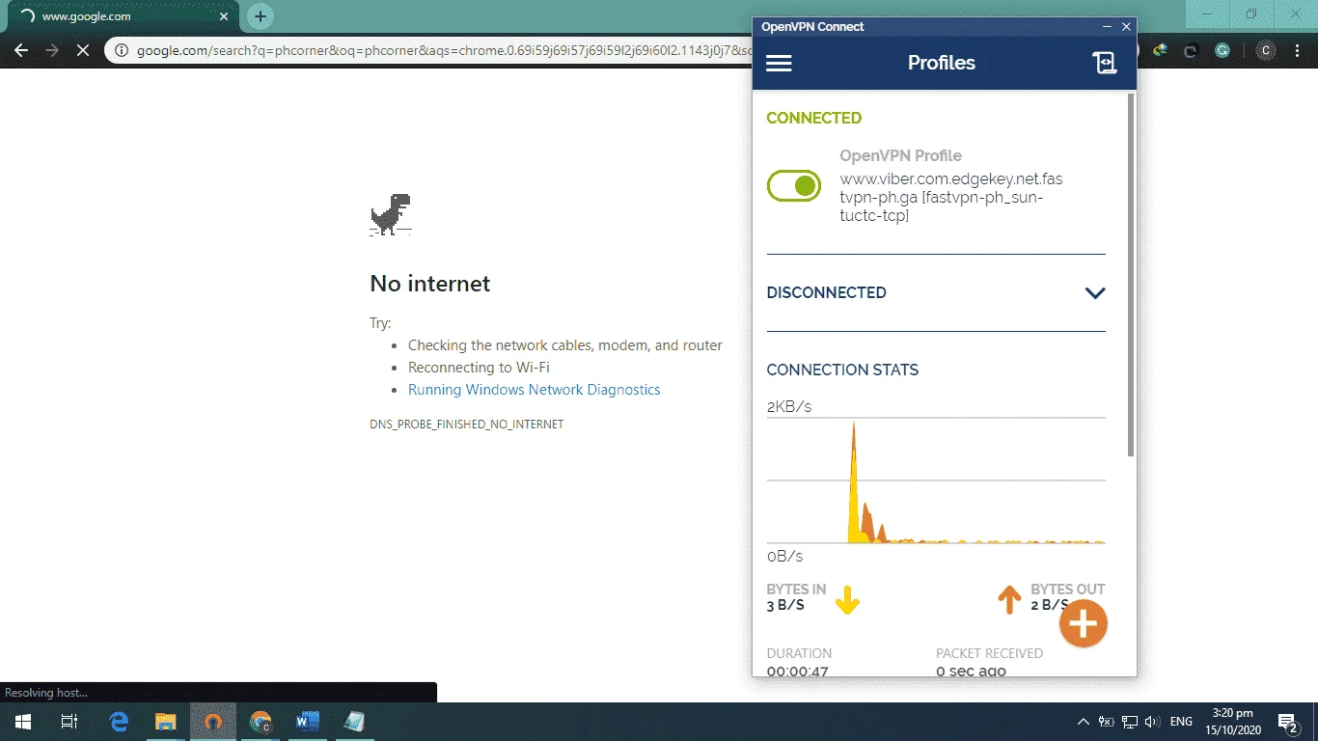This screenshot has width=1318, height=741.
Task: Click the Bytes In yellow down arrow
Action: (x=846, y=600)
